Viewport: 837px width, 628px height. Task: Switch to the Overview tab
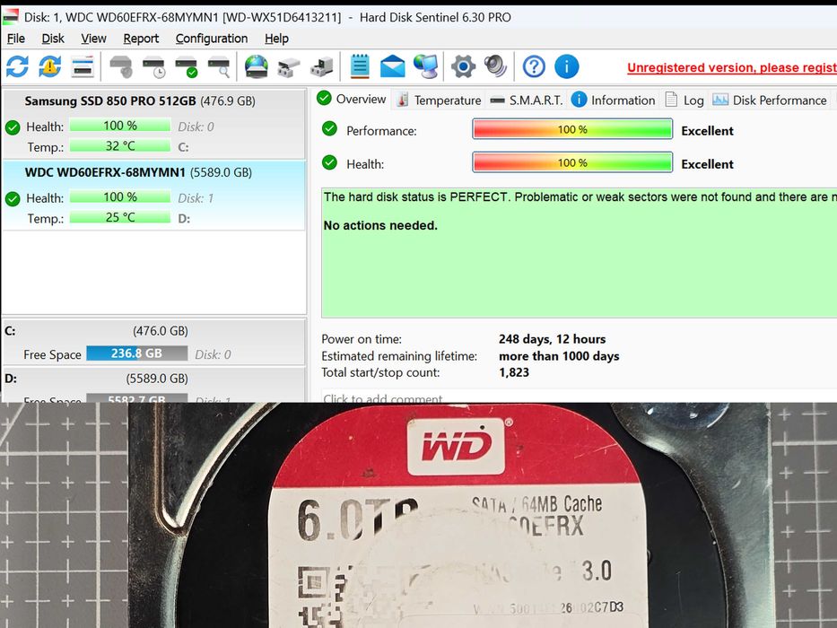click(x=352, y=99)
